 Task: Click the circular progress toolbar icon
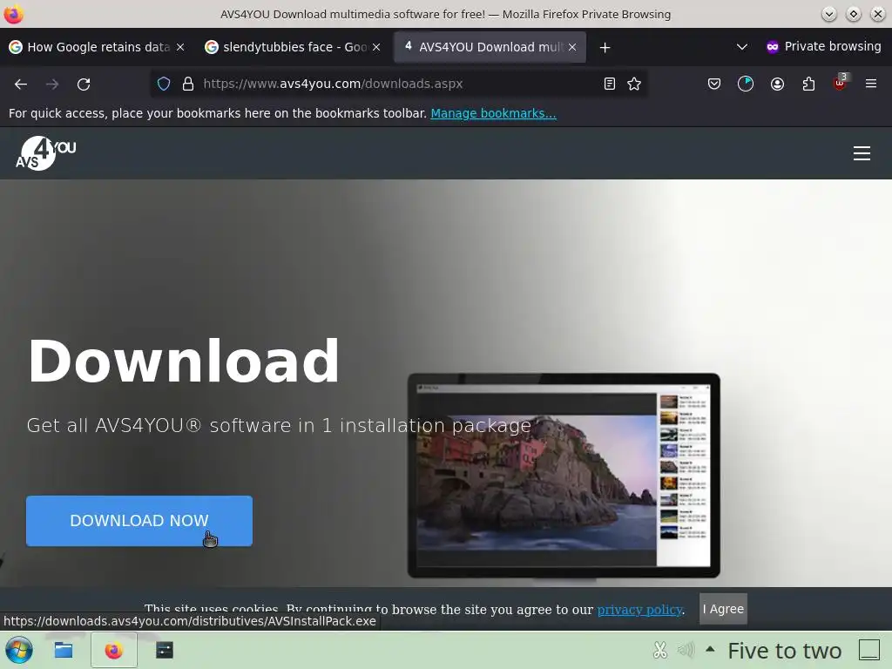pyautogui.click(x=746, y=84)
